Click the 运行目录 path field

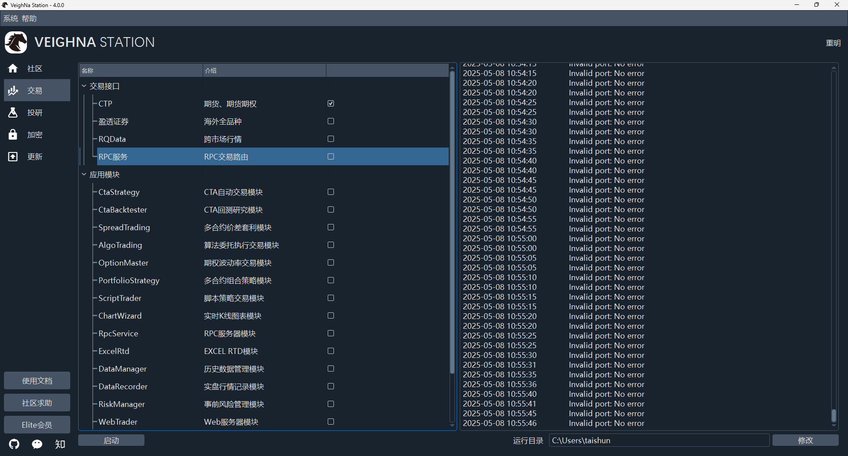(x=659, y=441)
